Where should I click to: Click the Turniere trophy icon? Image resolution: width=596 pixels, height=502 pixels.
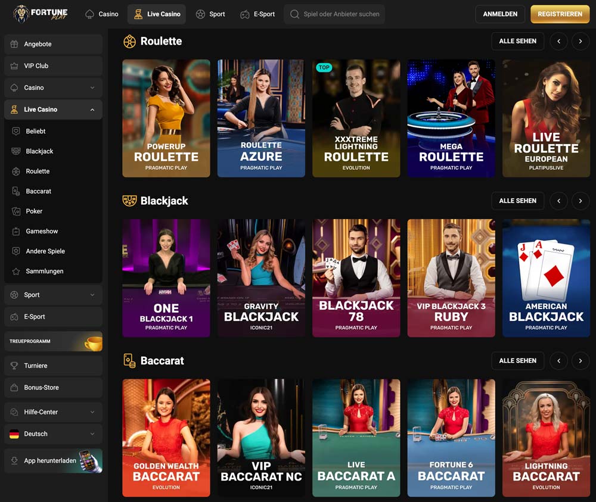(x=14, y=366)
